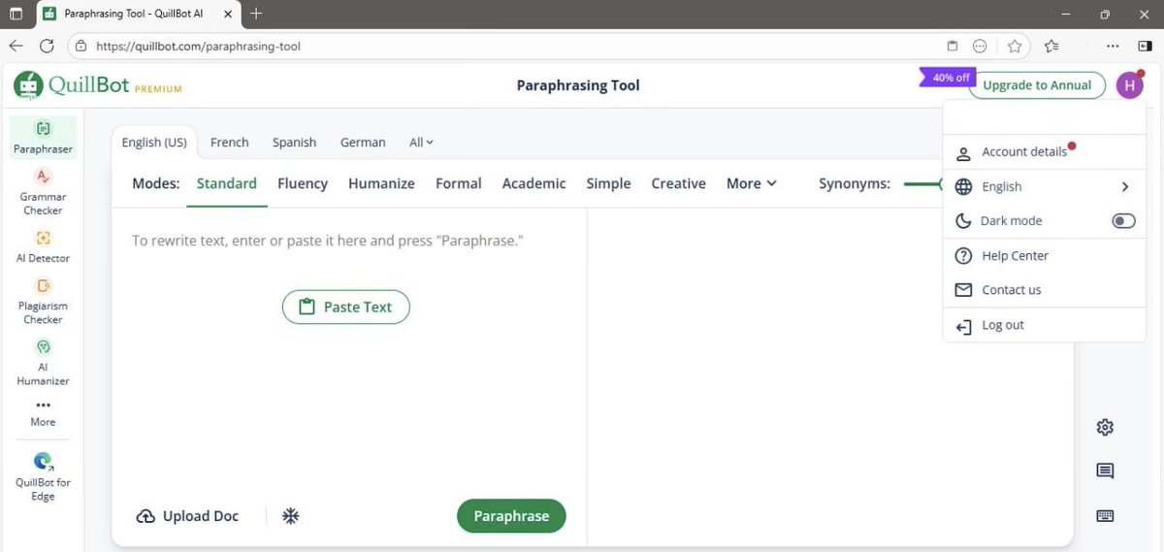Open AI Humanizer from sidebar
Image resolution: width=1164 pixels, height=552 pixels.
(x=43, y=362)
